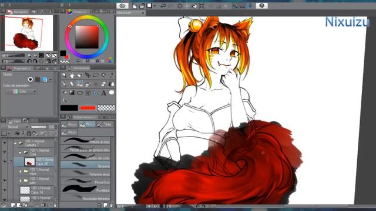
Task: Select the Pin... sub tool group
Action: pos(87,124)
